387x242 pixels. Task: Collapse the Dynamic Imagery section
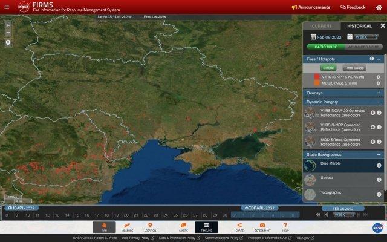point(379,102)
